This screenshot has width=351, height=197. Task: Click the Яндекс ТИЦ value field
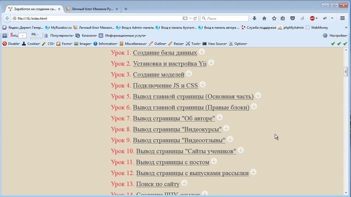click(x=22, y=36)
